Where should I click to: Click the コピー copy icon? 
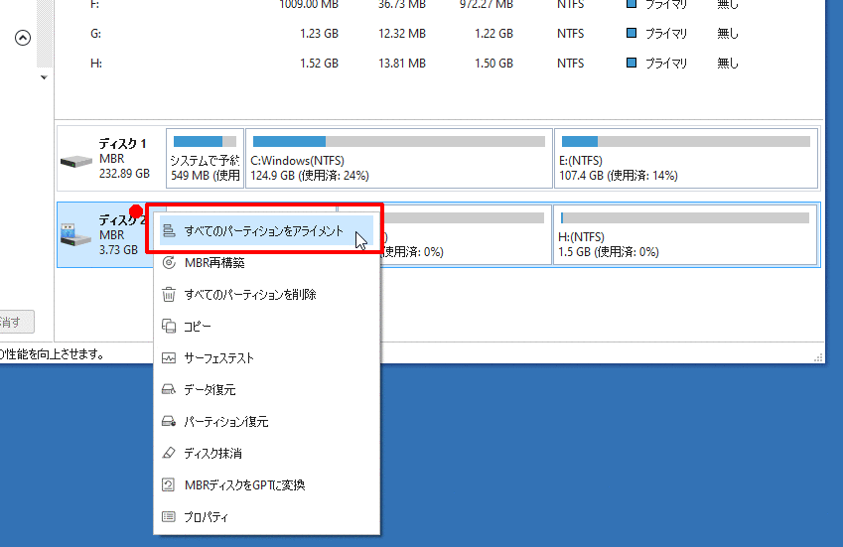(x=169, y=327)
